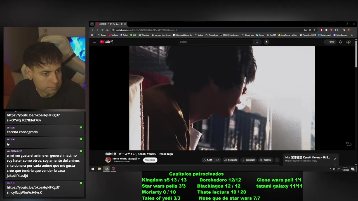Open the Chrome apps grid shortcut
This screenshot has width=358, height=201.
(92, 35)
